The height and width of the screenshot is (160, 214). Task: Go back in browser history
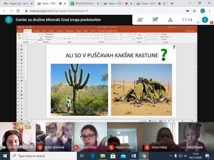click(5, 11)
